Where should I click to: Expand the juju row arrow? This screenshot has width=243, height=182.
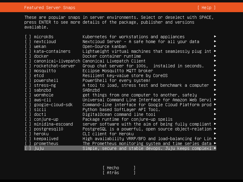215,148
